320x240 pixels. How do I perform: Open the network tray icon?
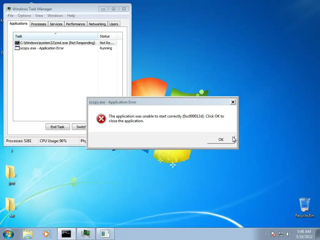281,234
